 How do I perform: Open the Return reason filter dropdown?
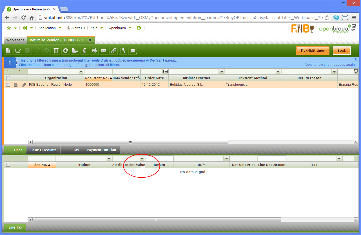click(x=334, y=72)
